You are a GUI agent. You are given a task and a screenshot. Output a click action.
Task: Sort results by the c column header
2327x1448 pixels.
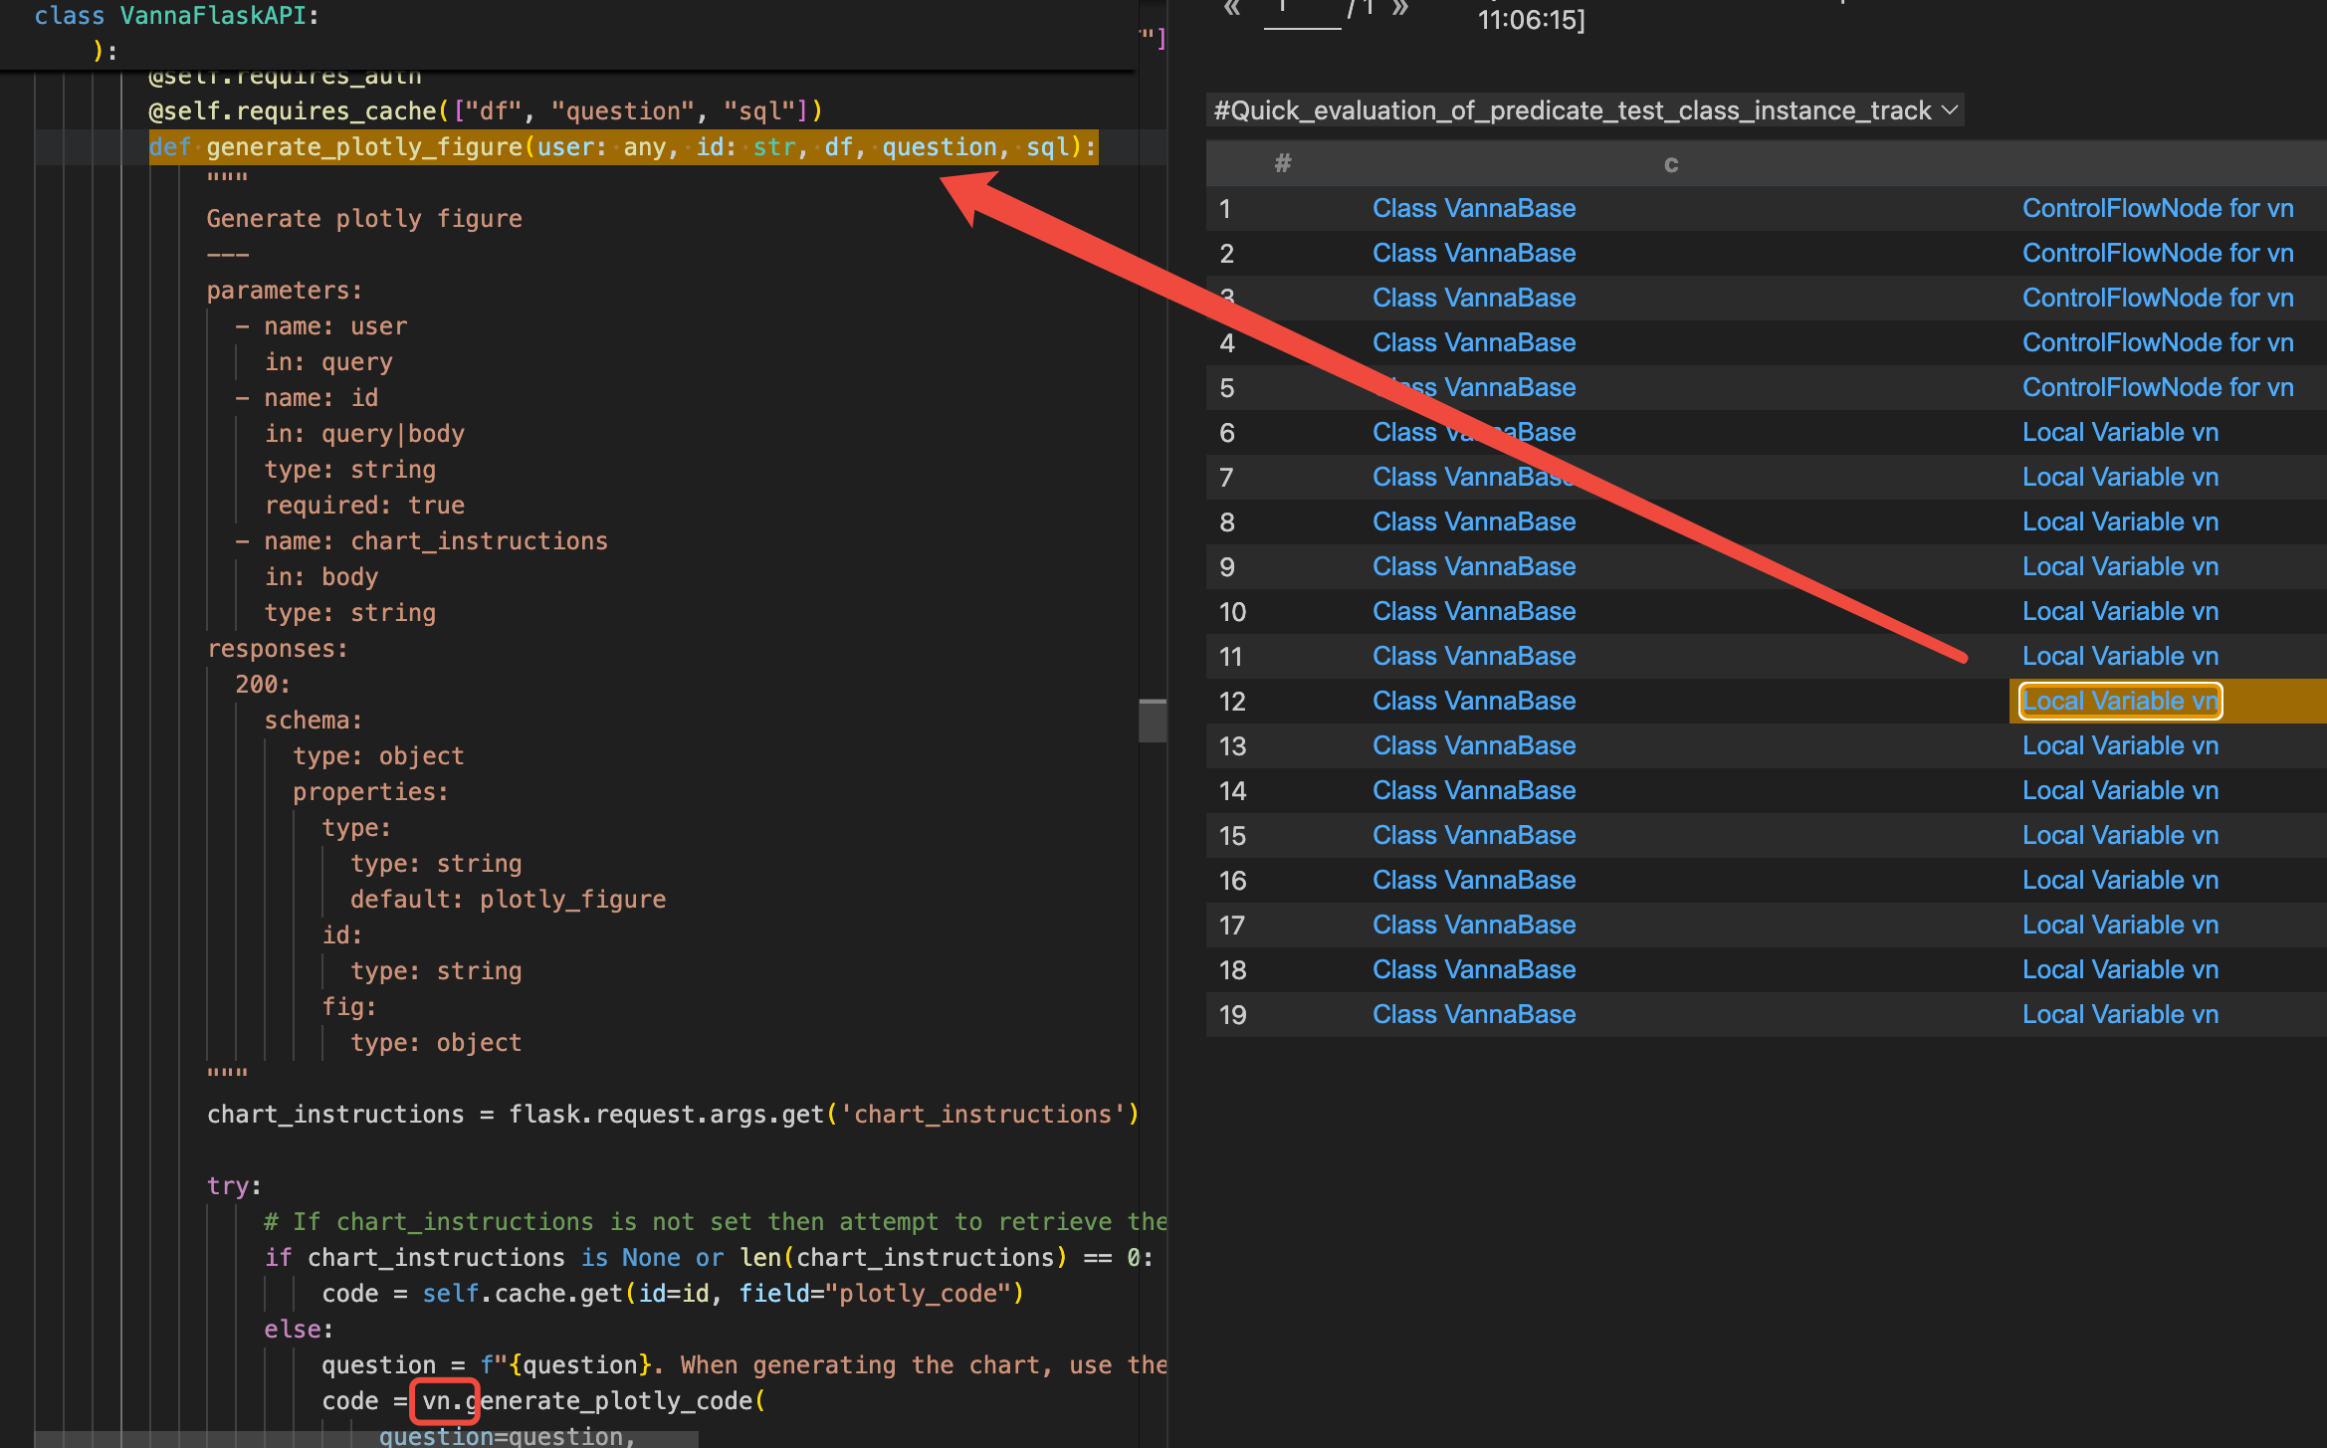coord(1671,164)
